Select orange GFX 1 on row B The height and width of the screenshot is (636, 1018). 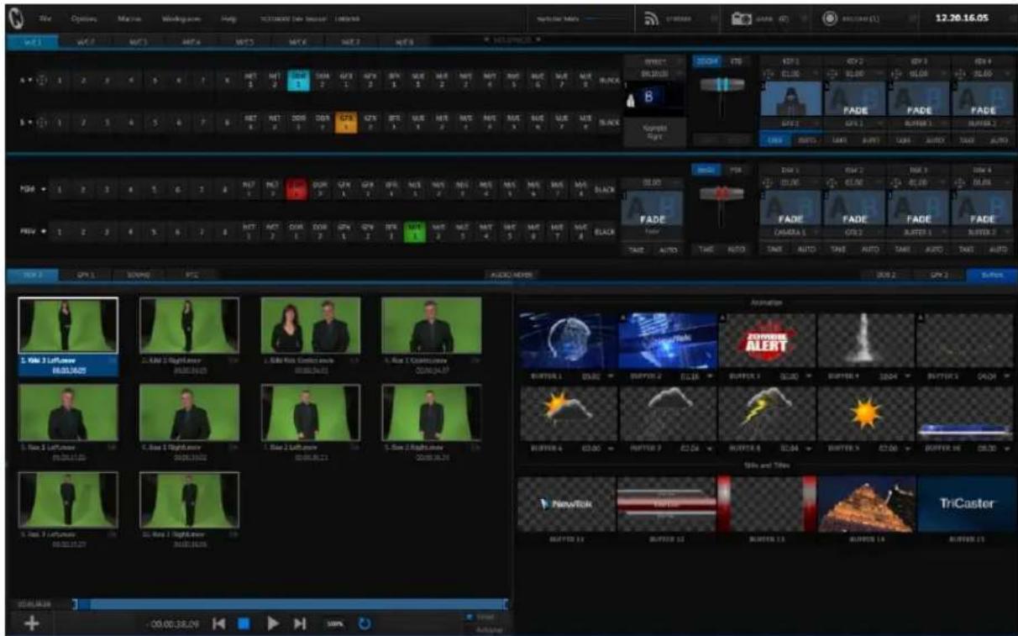[x=344, y=124]
